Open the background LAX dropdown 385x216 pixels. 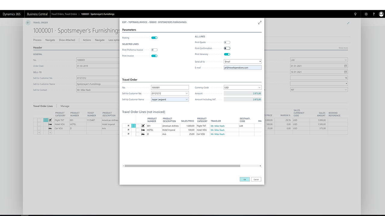click(x=346, y=60)
